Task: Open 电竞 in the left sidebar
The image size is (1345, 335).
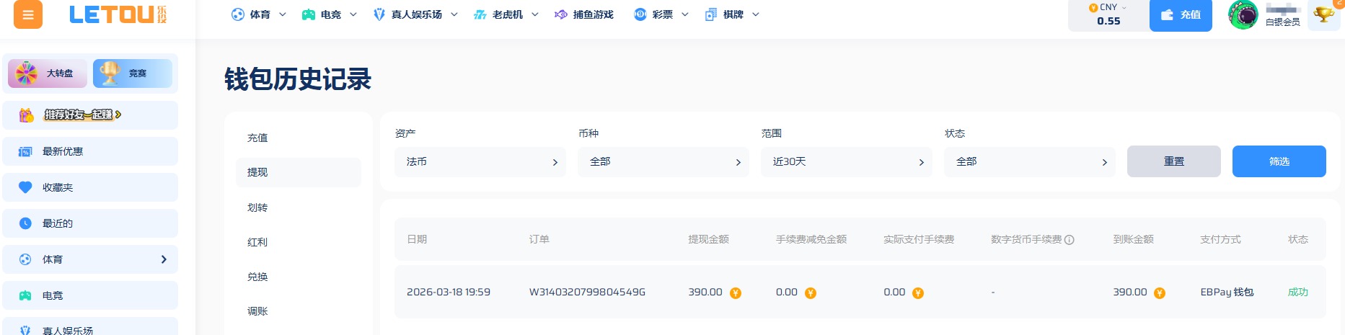Action: point(90,295)
